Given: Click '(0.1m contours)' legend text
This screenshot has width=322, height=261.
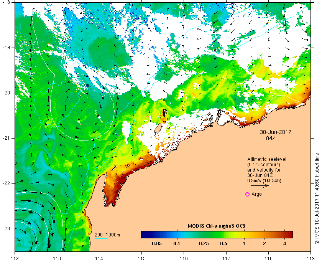Looking at the screenshot, I should coord(264,165).
